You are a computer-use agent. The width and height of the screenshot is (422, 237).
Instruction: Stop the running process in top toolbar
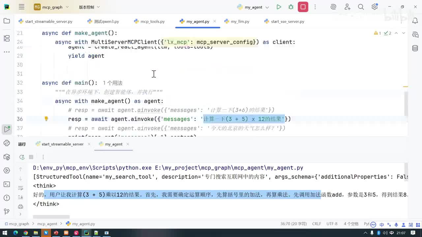tap(303, 7)
